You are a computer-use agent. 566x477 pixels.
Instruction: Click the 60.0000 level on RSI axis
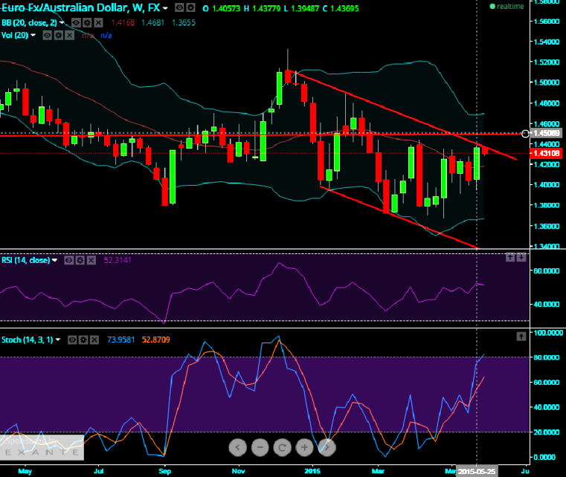pos(547,270)
